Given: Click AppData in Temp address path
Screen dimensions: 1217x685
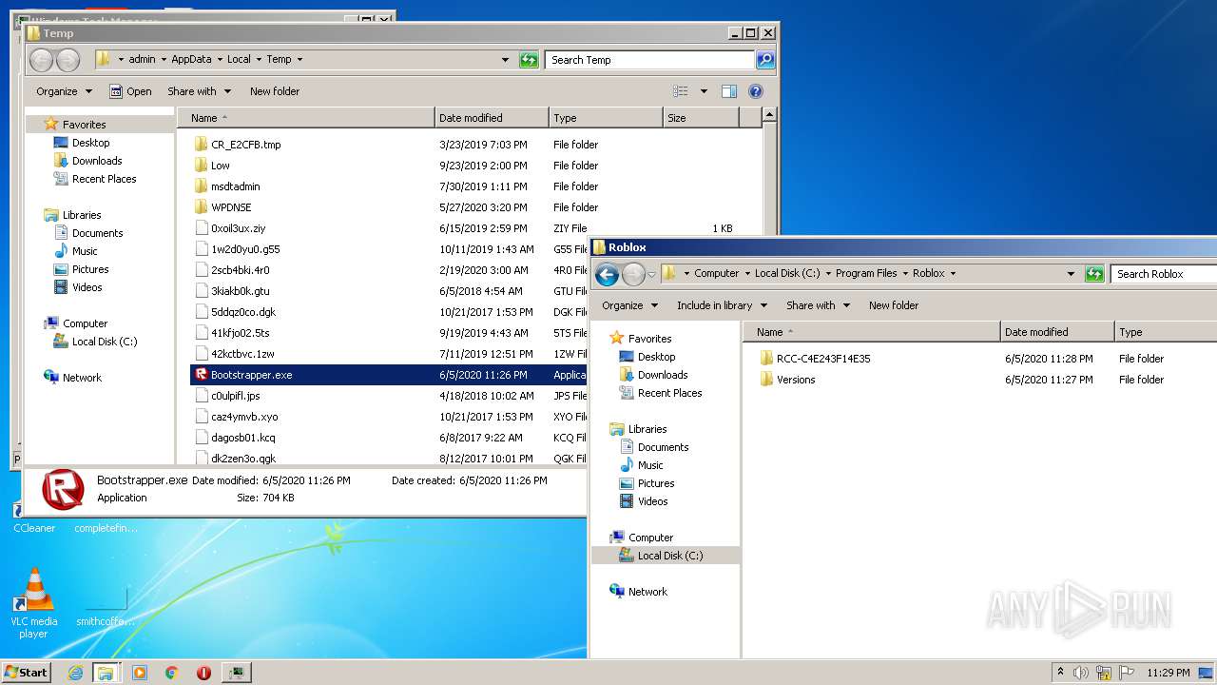Looking at the screenshot, I should click(x=191, y=60).
